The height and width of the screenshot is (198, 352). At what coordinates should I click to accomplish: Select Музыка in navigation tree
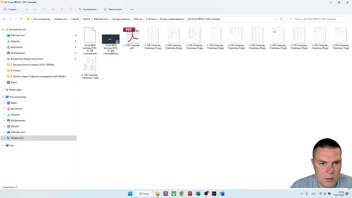[15, 127]
